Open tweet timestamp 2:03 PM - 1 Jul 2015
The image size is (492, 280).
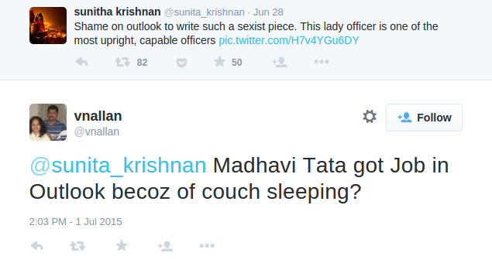[76, 222]
